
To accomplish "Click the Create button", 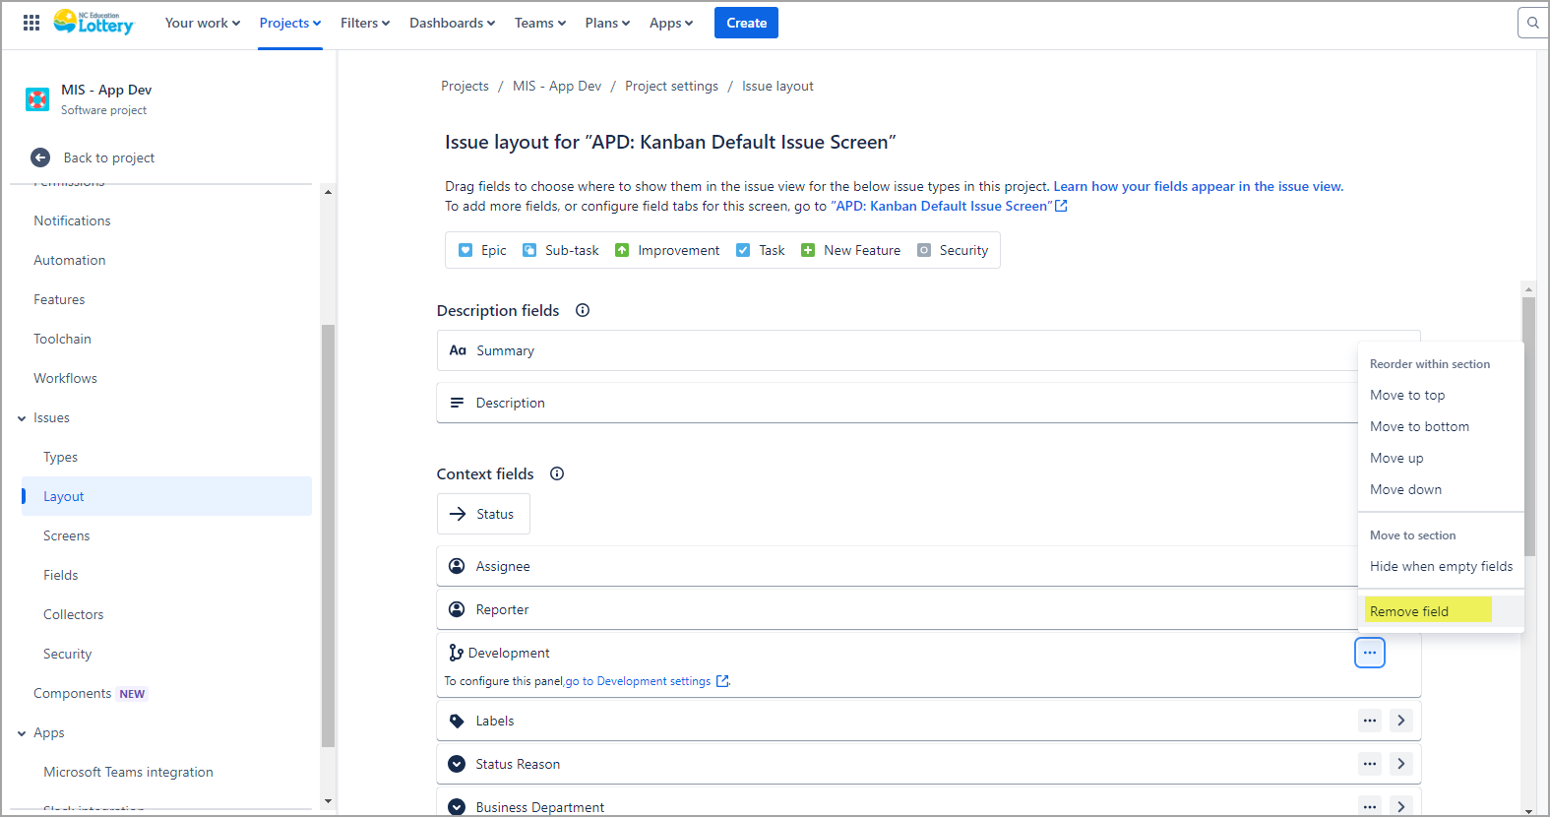I will tap(746, 23).
